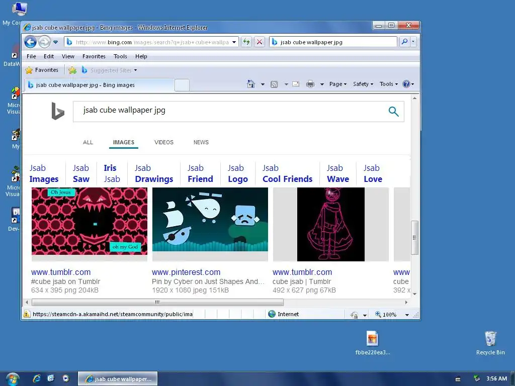The image size is (515, 386).
Task: Open the File menu
Action: click(31, 56)
